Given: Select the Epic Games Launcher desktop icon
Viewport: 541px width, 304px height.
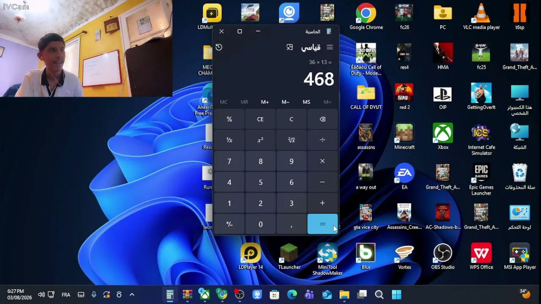Looking at the screenshot, I should pyautogui.click(x=481, y=179).
